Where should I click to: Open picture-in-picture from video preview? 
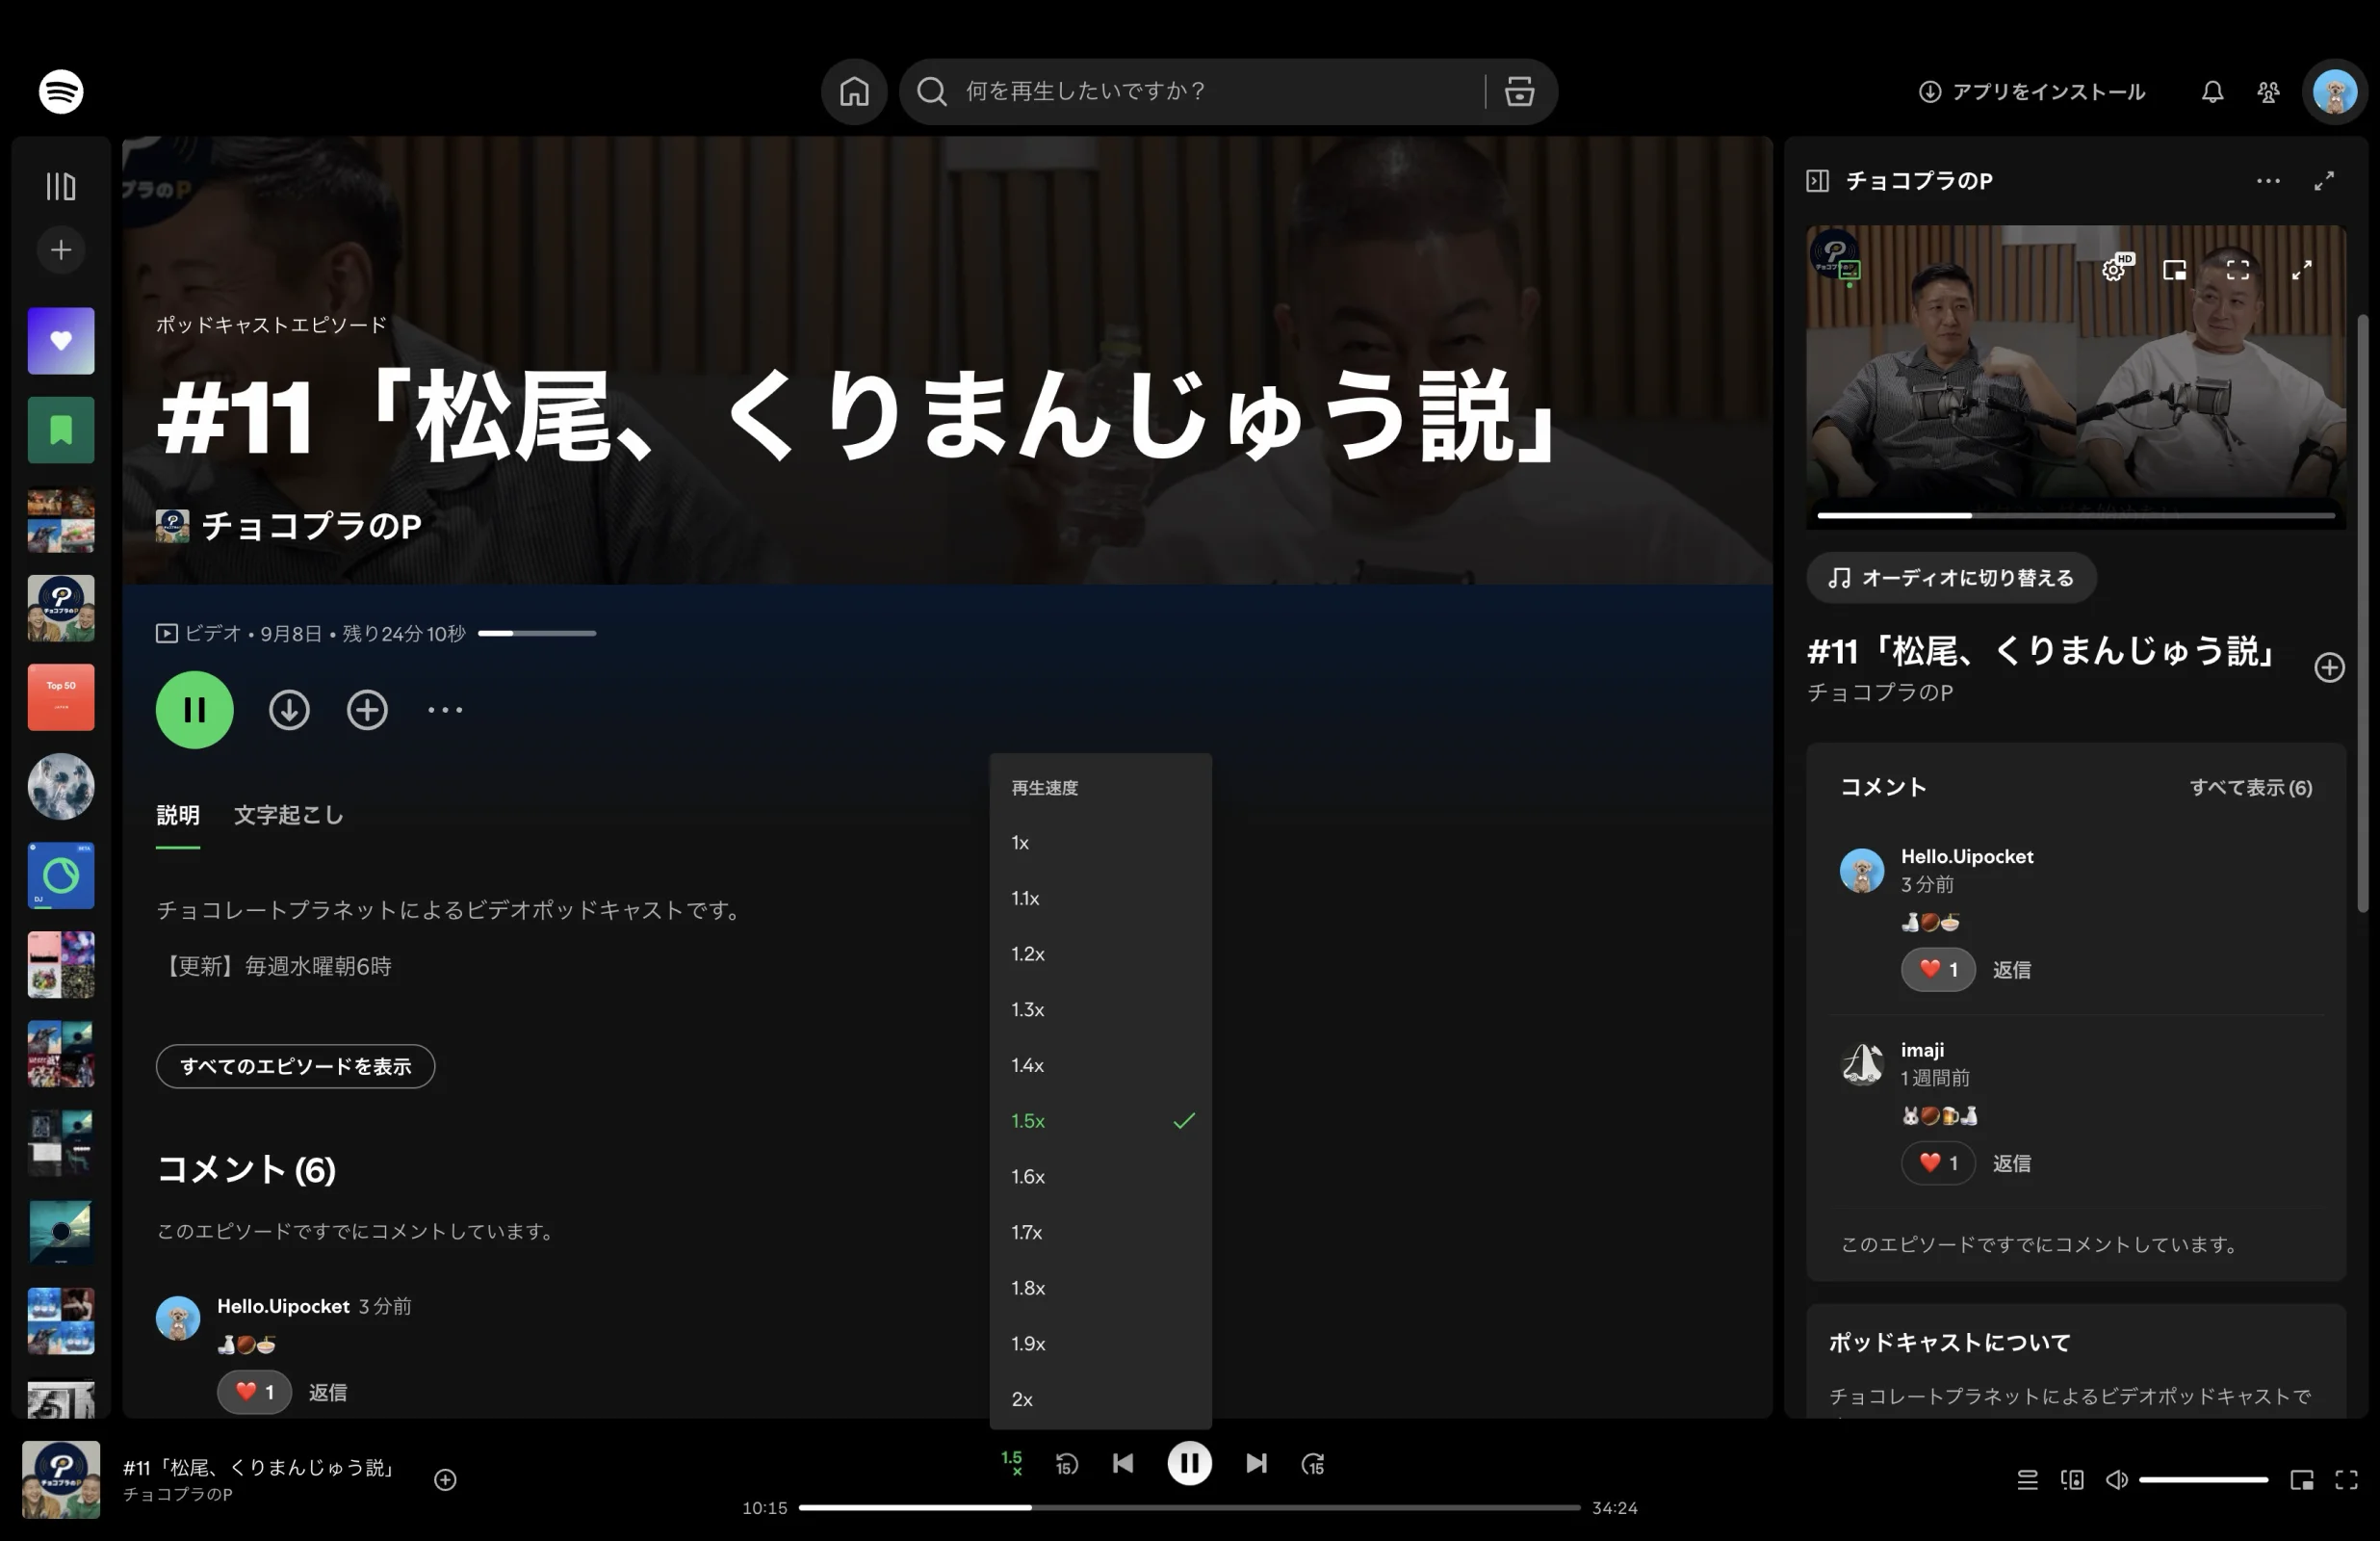pyautogui.click(x=2174, y=269)
